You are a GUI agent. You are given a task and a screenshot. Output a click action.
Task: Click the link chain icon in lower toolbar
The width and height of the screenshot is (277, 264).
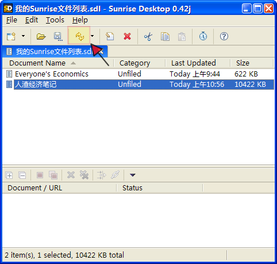point(116,175)
